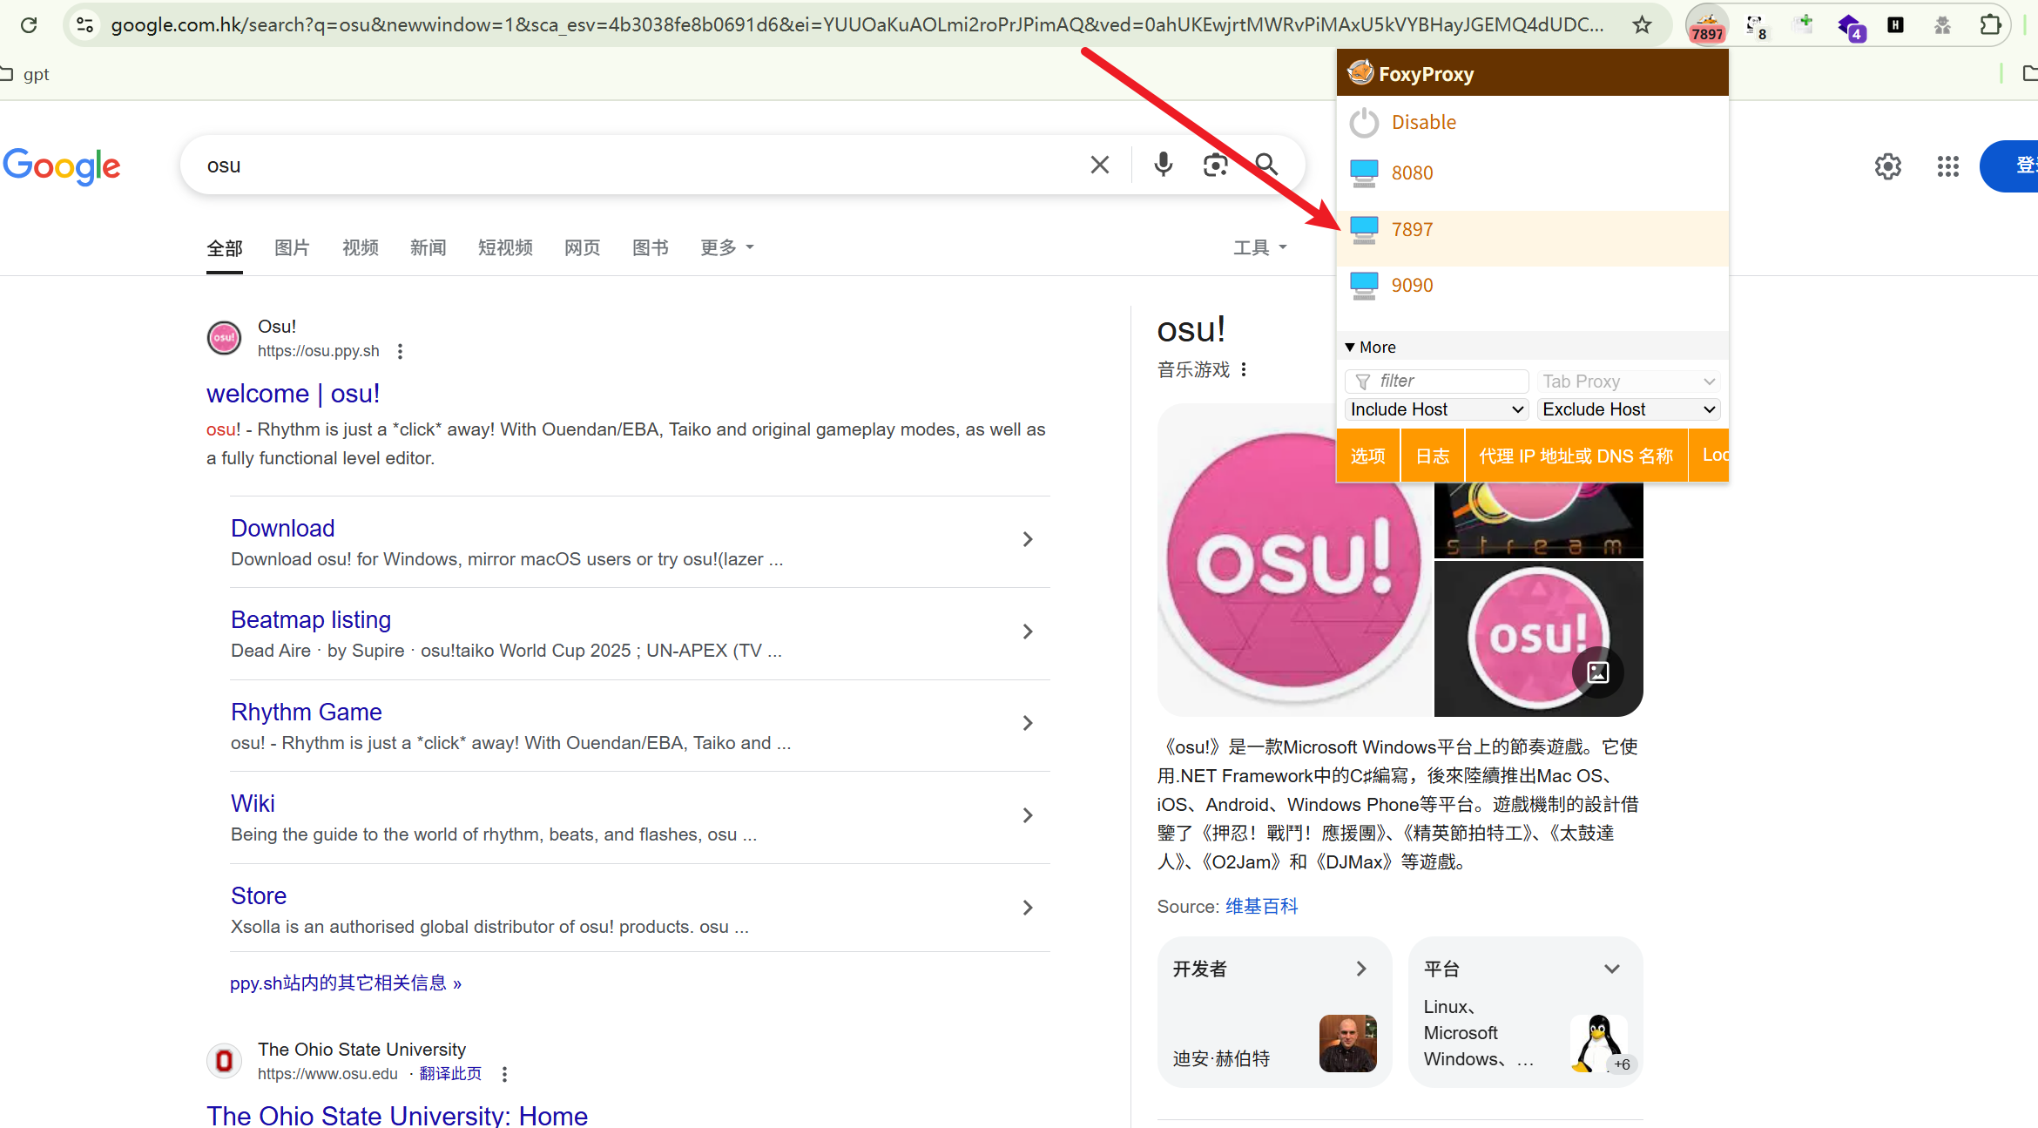
Task: Click ppy.sh站内的其它相关信息 link
Action: 346,983
